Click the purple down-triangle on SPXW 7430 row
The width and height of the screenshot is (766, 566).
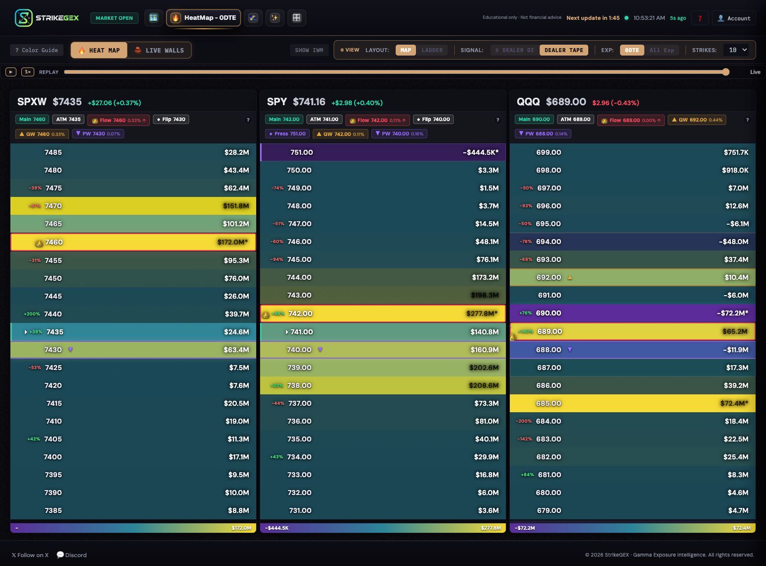click(70, 350)
